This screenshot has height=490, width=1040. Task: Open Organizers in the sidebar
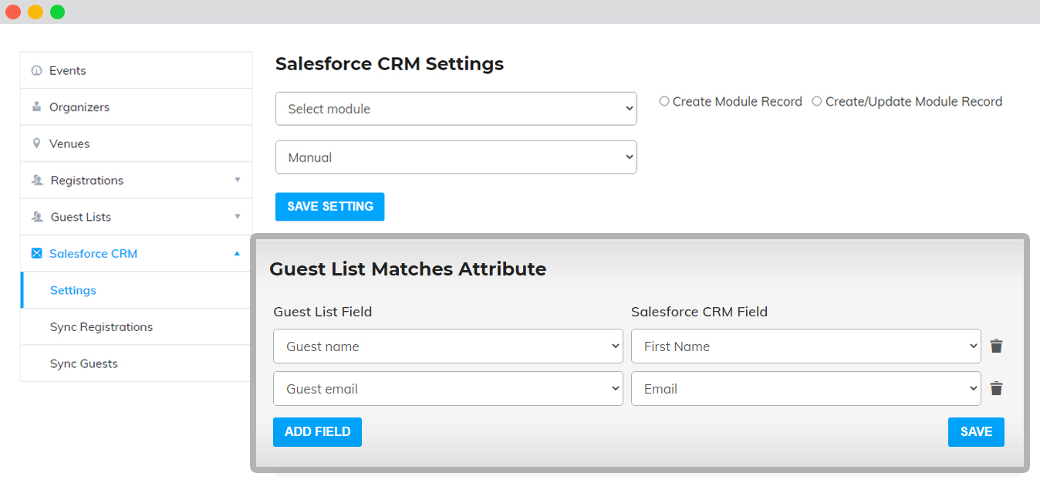click(137, 106)
